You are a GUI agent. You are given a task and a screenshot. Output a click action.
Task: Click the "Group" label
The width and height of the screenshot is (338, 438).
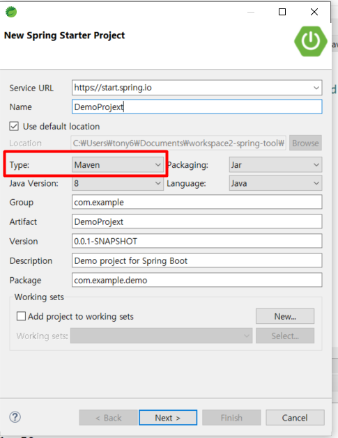click(x=21, y=203)
